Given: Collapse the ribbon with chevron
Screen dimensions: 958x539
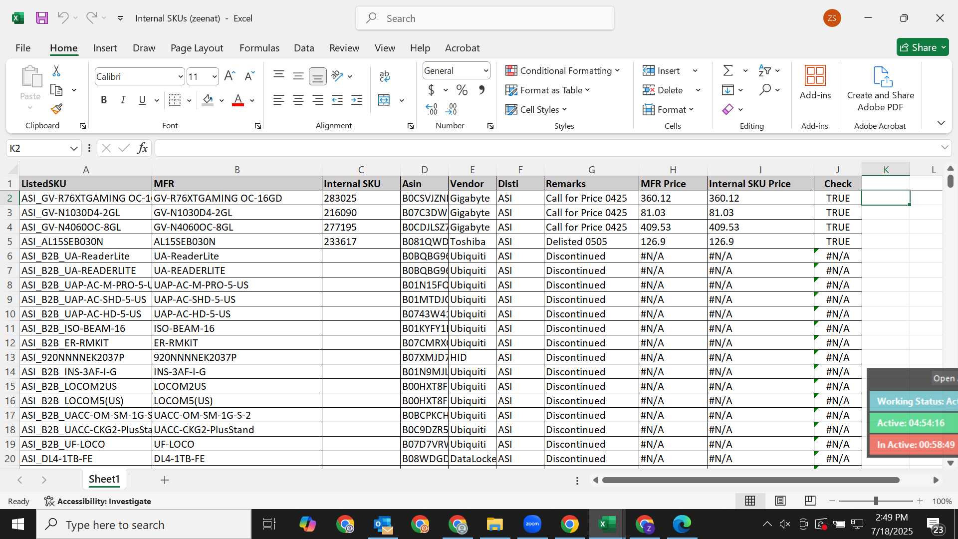Looking at the screenshot, I should [941, 123].
